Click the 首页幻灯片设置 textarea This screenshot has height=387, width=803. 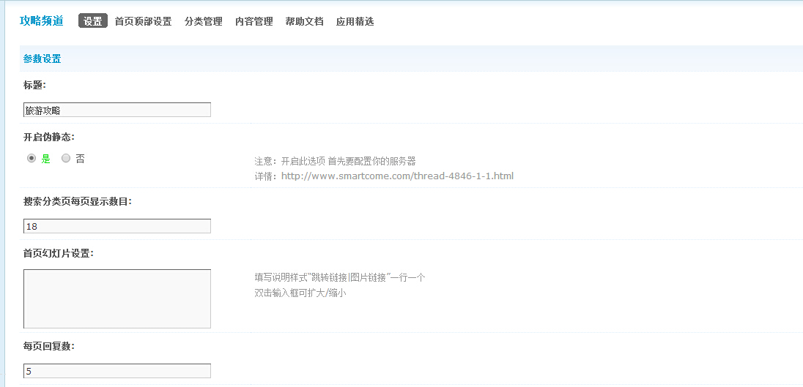(x=117, y=298)
